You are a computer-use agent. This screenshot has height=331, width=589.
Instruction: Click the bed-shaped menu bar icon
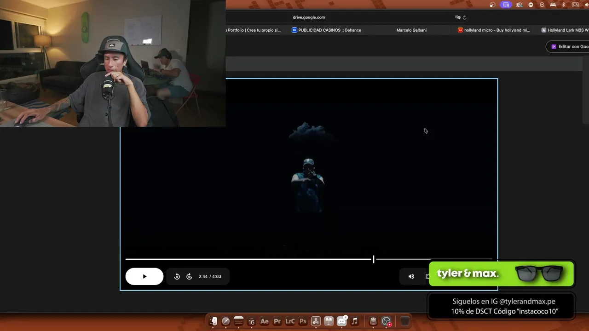pyautogui.click(x=553, y=5)
